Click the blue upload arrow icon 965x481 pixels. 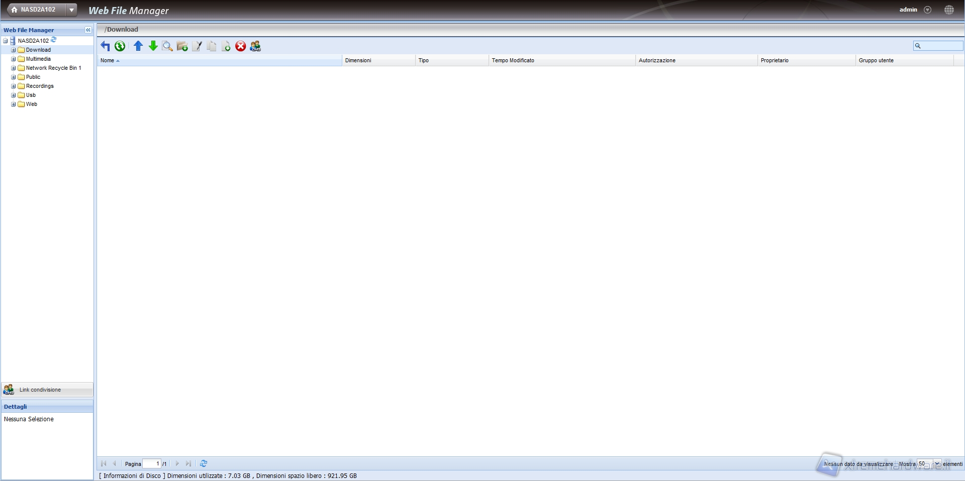point(138,46)
